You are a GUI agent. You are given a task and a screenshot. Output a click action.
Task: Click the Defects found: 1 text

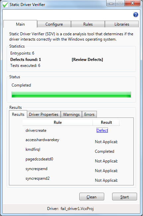point(26,60)
